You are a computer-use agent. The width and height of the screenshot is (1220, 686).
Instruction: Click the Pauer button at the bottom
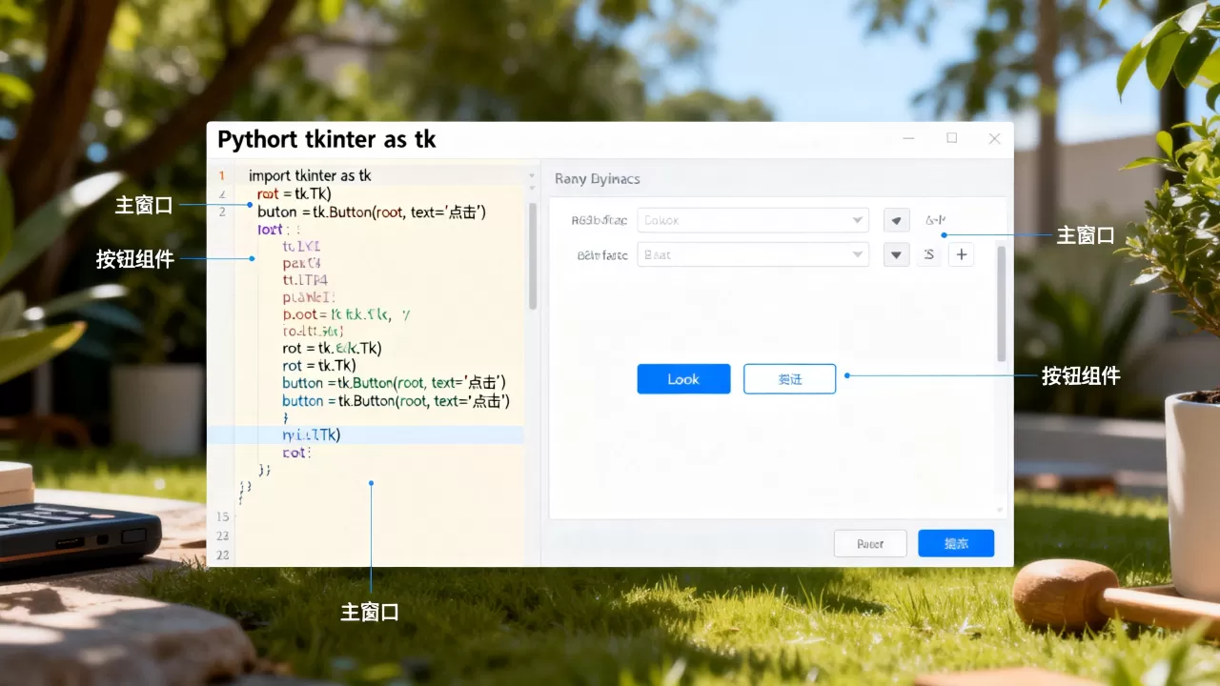pos(870,543)
